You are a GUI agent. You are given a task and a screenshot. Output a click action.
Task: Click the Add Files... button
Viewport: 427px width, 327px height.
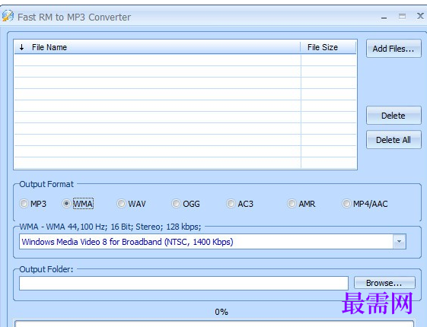point(394,49)
